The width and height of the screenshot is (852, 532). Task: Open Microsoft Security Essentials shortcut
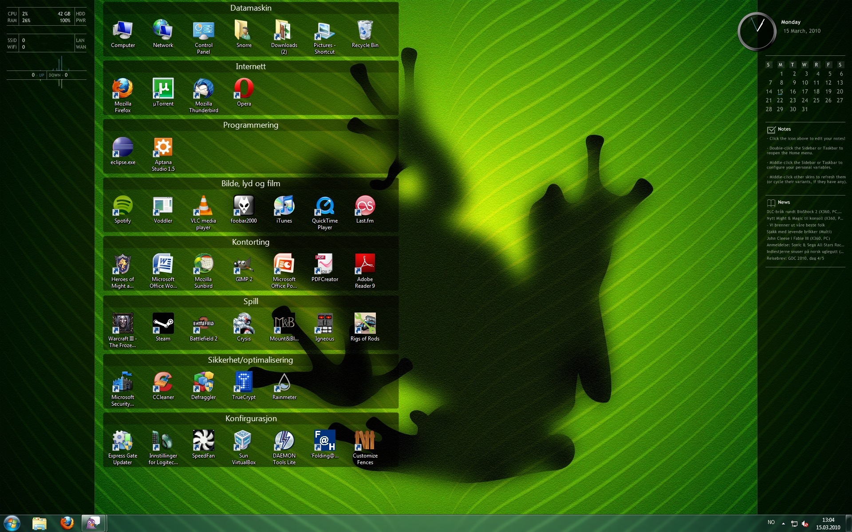(x=123, y=389)
